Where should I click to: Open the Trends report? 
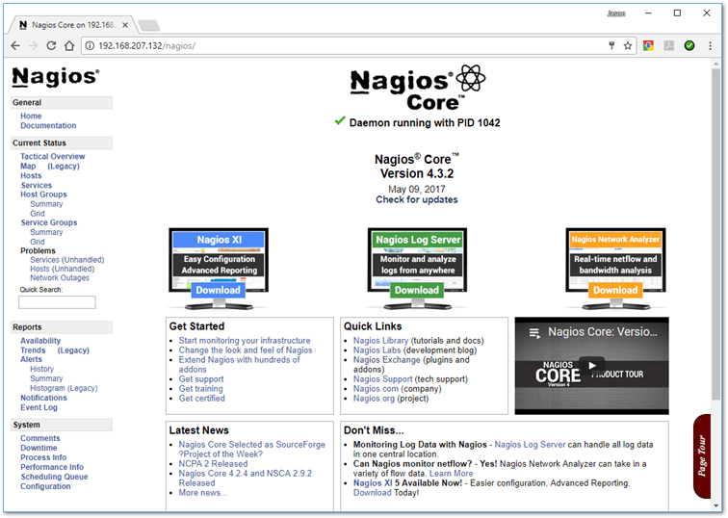coord(33,350)
